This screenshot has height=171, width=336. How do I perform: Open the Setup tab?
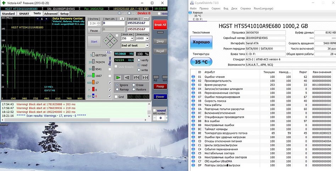(64, 14)
